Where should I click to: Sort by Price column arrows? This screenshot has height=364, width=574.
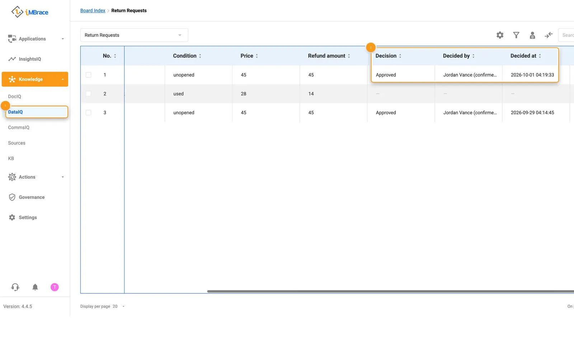pyautogui.click(x=257, y=56)
